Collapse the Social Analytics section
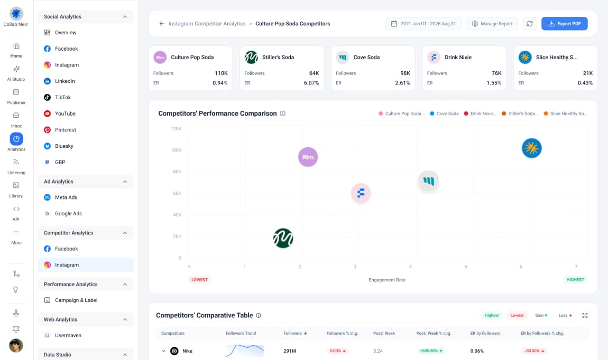Viewport: 608px width, 360px height. coord(125,17)
